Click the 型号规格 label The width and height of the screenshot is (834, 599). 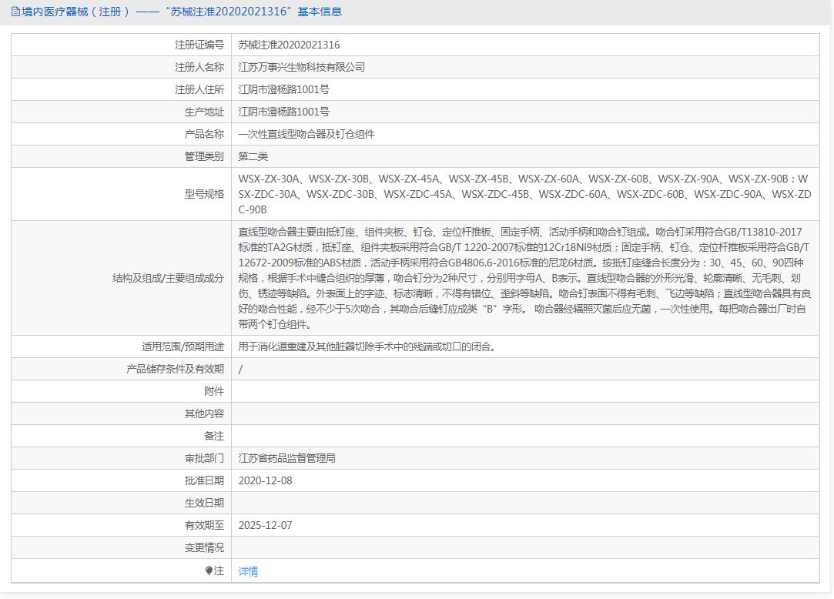[204, 194]
